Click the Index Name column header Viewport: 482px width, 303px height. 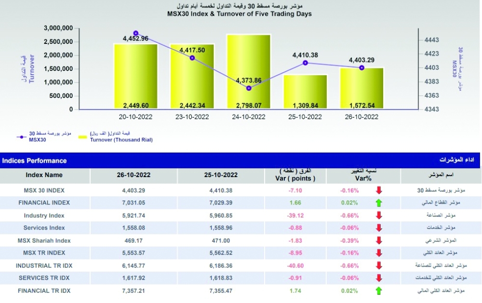click(44, 175)
